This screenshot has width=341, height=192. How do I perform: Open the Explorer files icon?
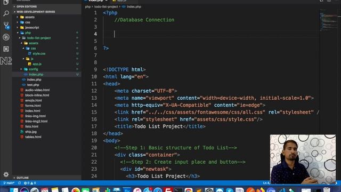(6, 2)
